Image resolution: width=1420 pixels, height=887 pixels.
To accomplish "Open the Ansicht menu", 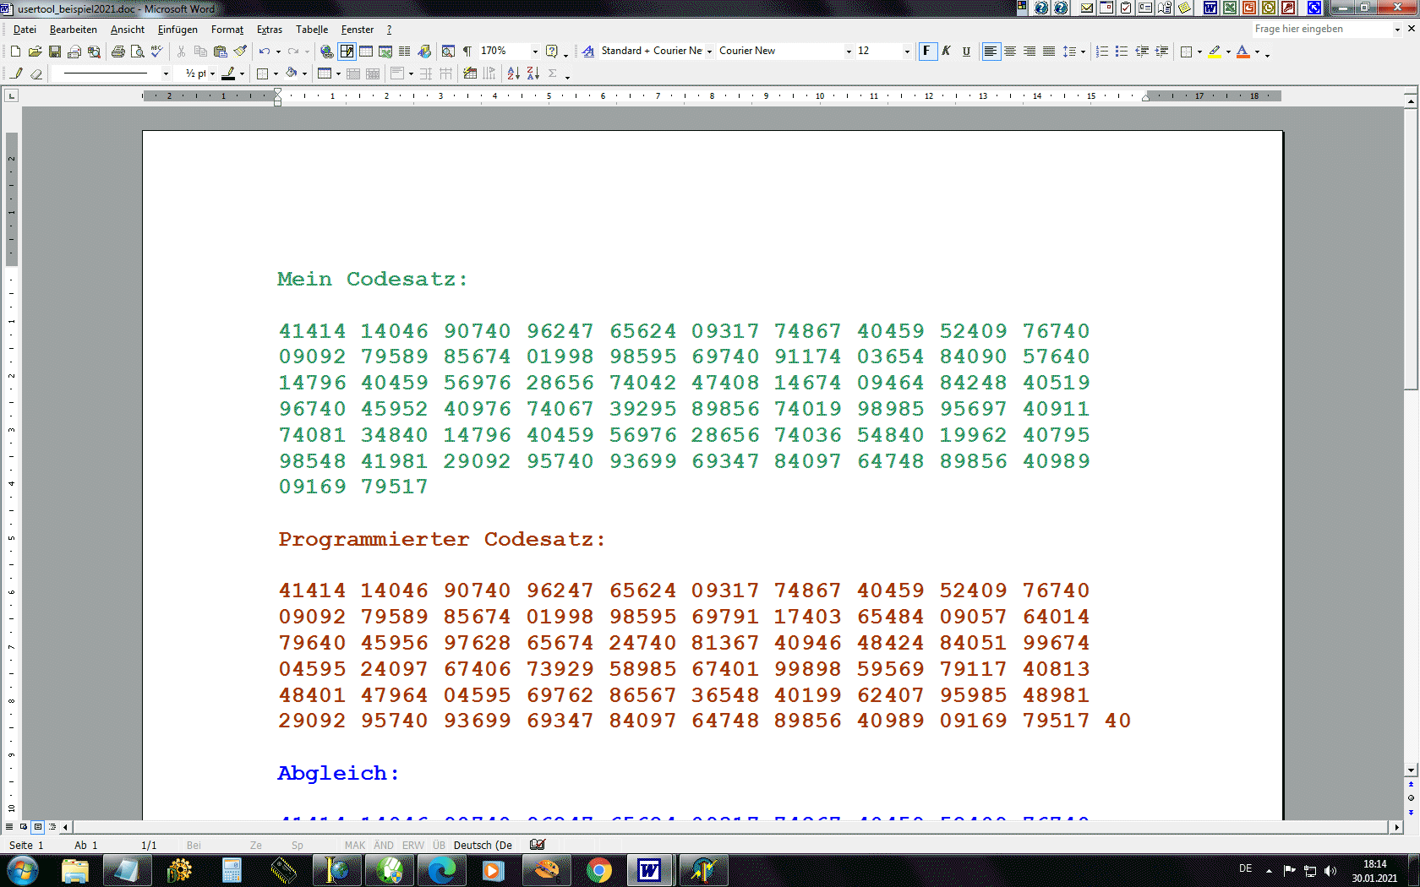I will [128, 30].
